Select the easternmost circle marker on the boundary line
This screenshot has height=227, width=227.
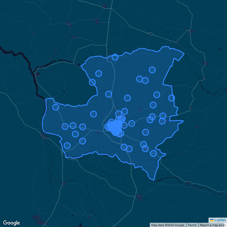[x=172, y=98]
